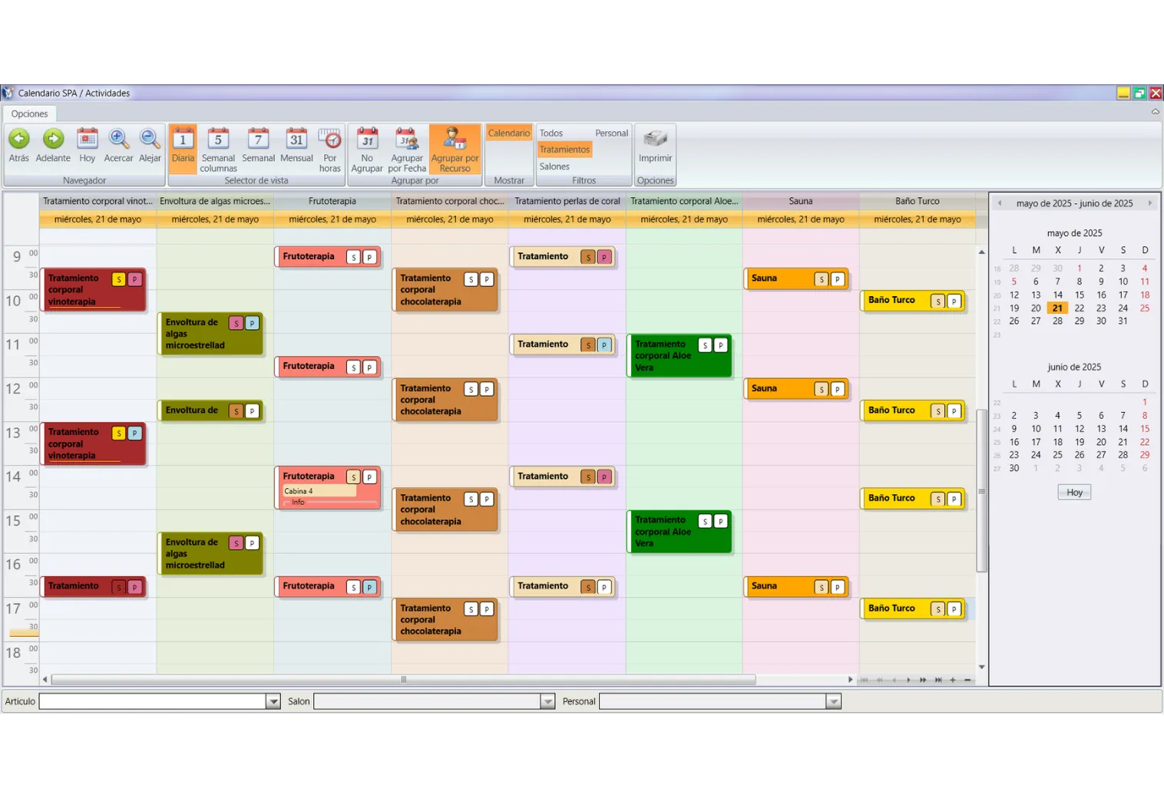Select Agrupar por Fecha icon
The width and height of the screenshot is (1164, 798).
point(406,140)
